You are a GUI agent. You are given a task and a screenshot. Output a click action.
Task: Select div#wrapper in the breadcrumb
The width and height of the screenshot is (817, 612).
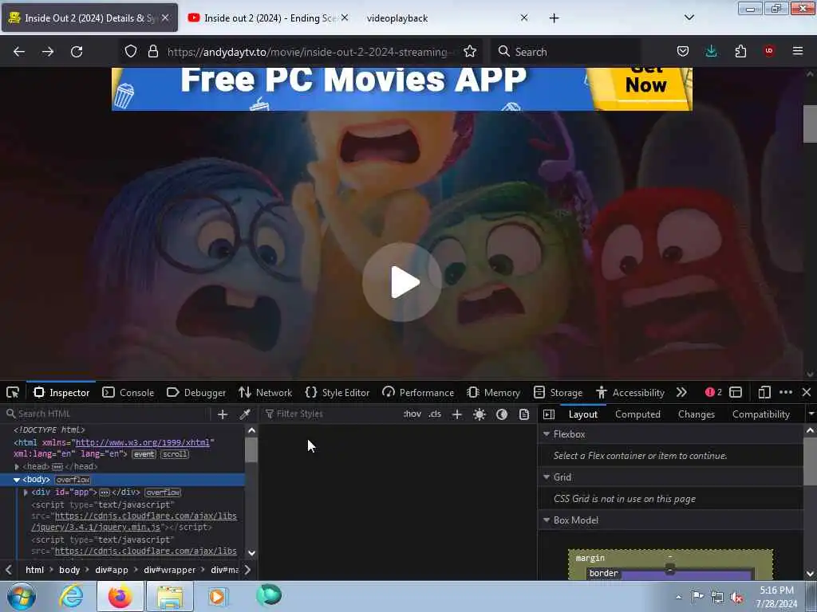(169, 570)
